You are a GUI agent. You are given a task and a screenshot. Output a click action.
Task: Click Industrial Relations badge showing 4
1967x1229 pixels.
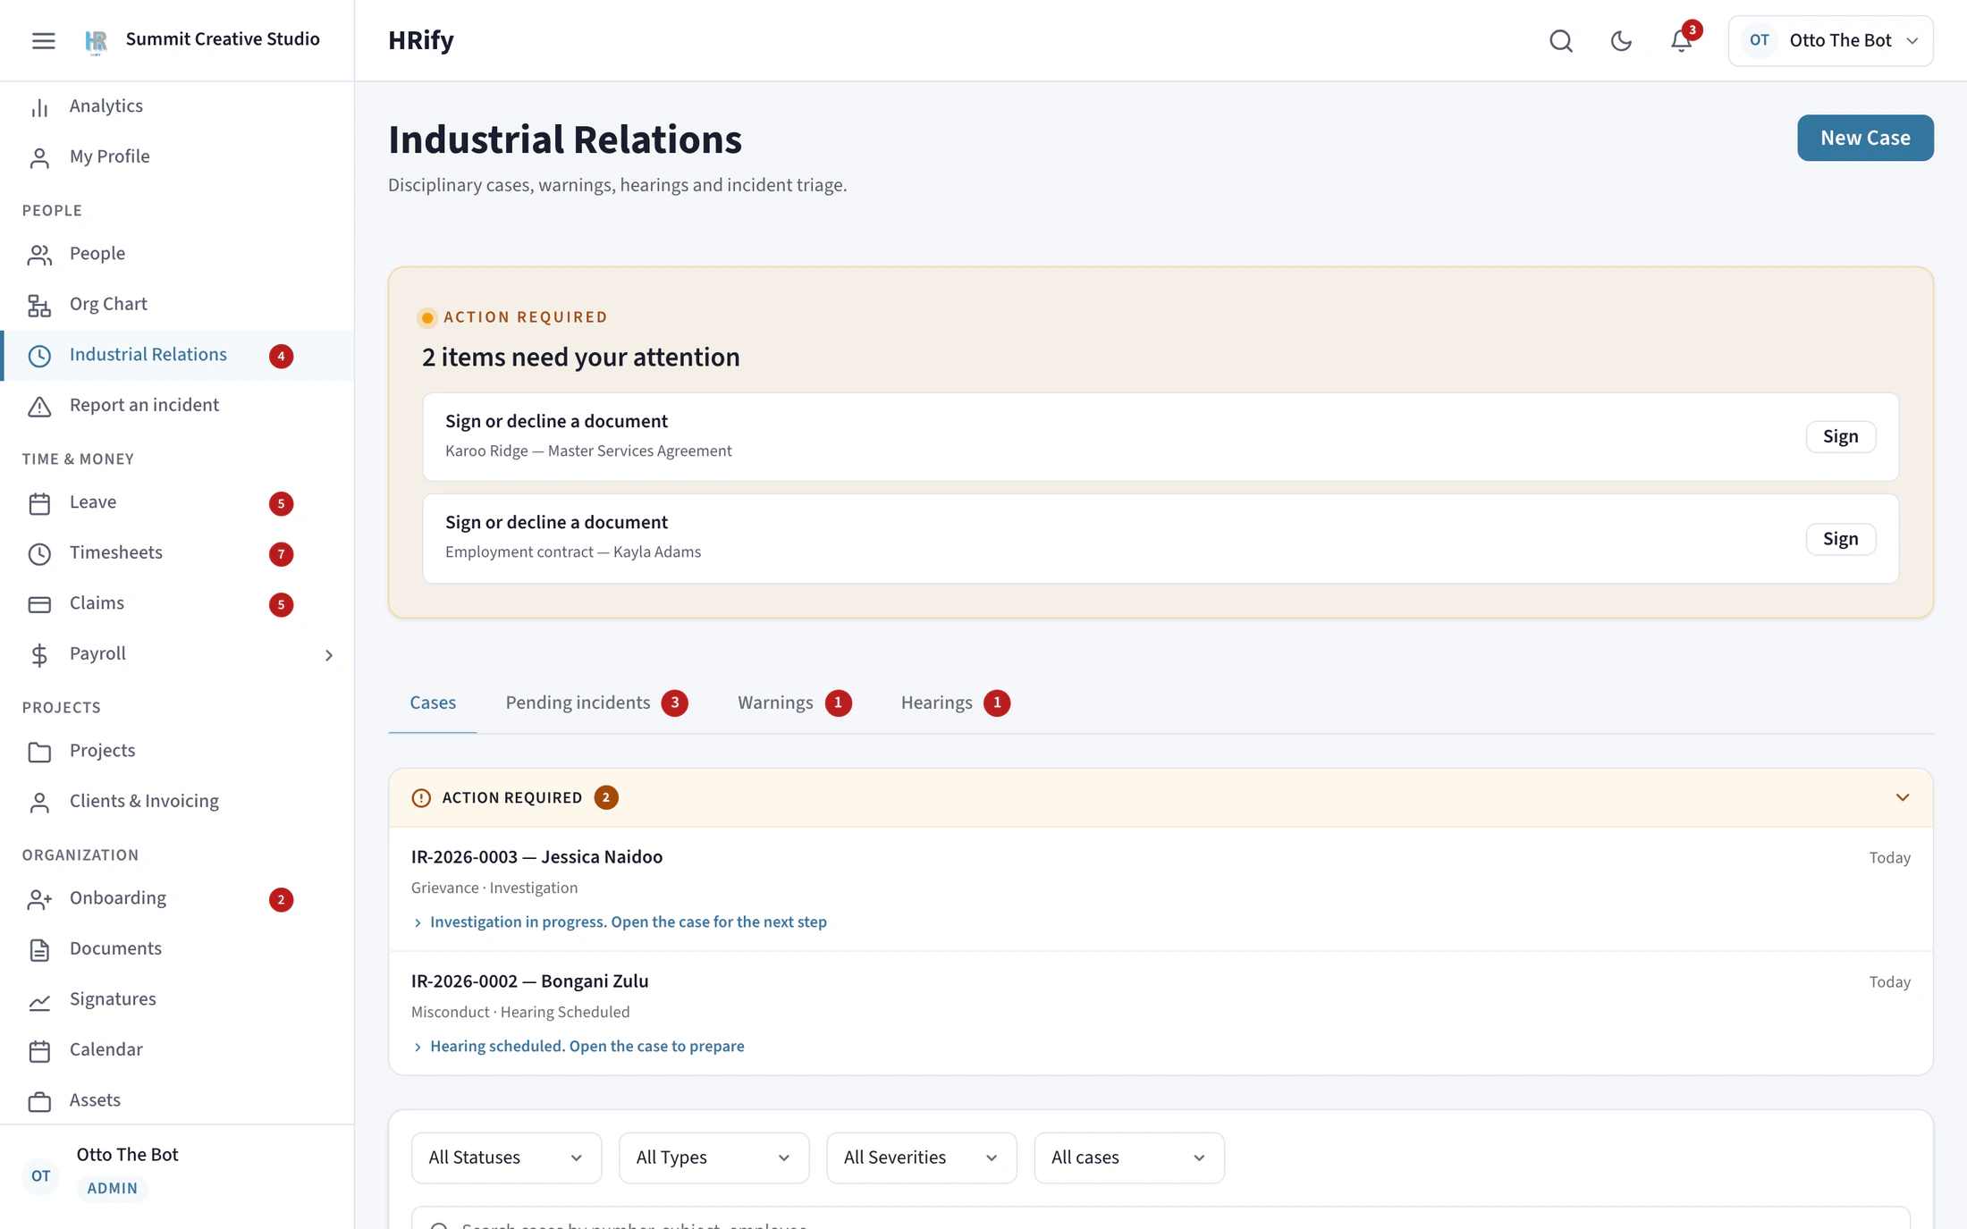281,356
